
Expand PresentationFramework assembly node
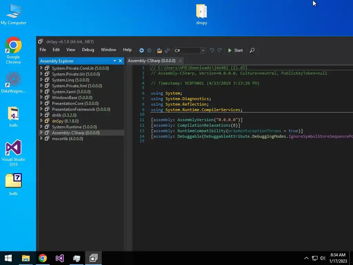41,109
